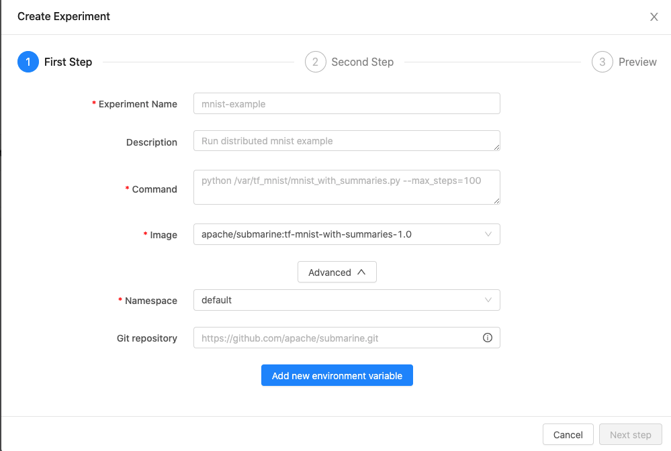Click the info icon in Git repository field

pos(488,338)
